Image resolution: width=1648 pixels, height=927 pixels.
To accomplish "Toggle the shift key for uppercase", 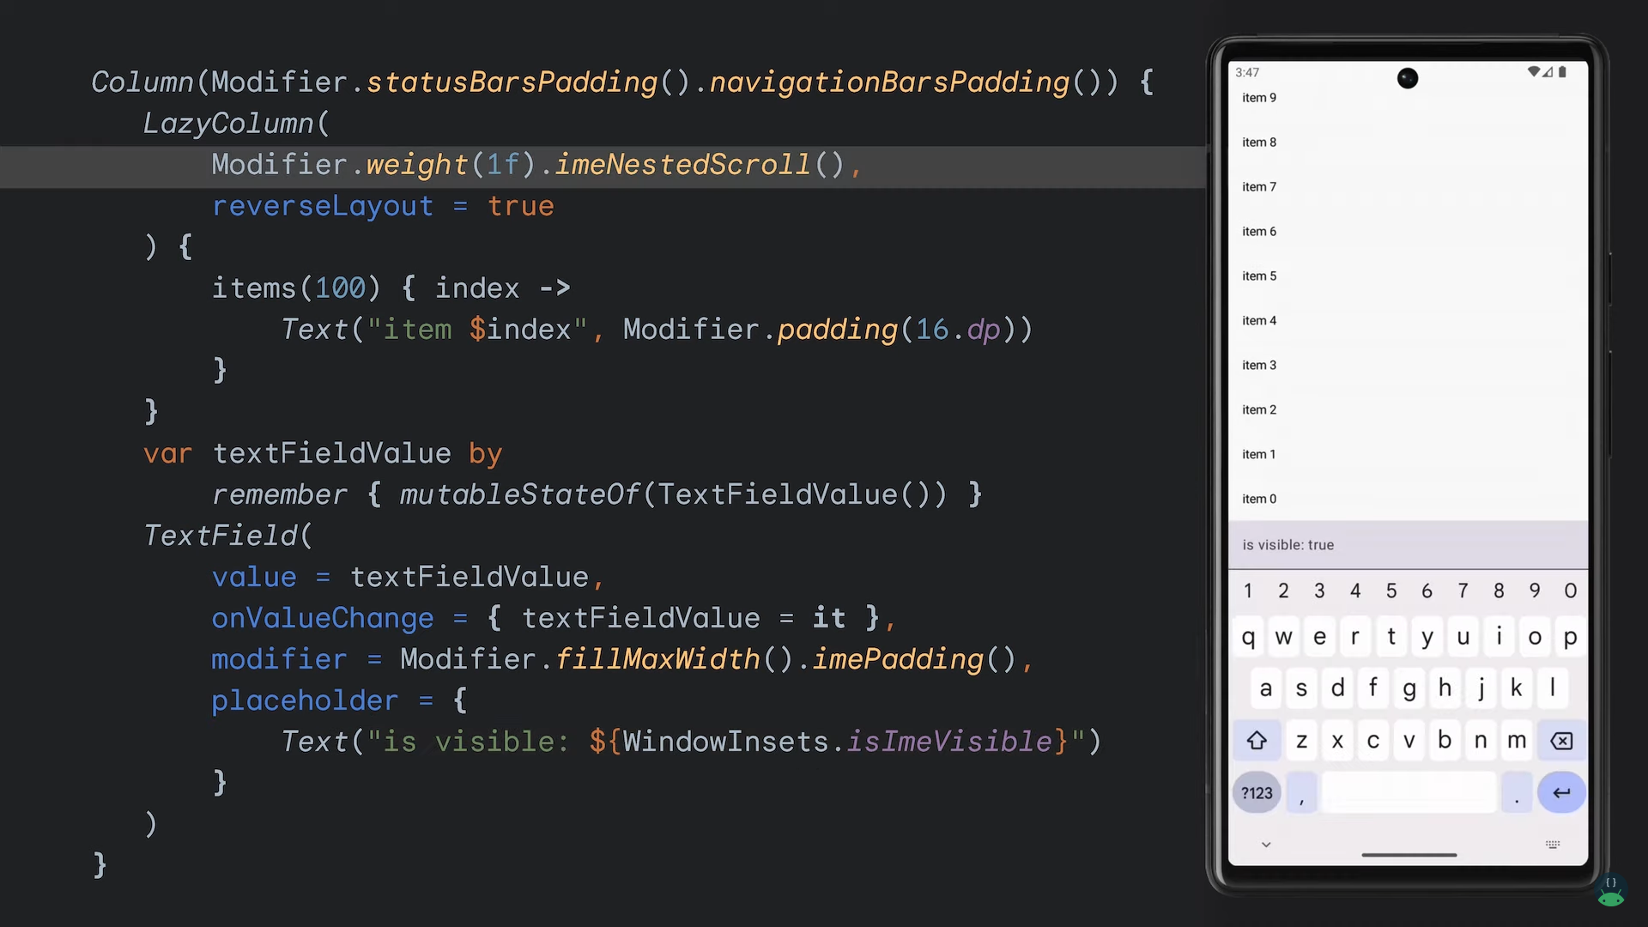I will coord(1257,740).
